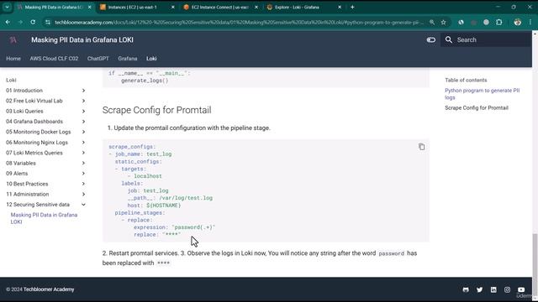Open the Instagram footer icon
This screenshot has width=538, height=302.
507,289
